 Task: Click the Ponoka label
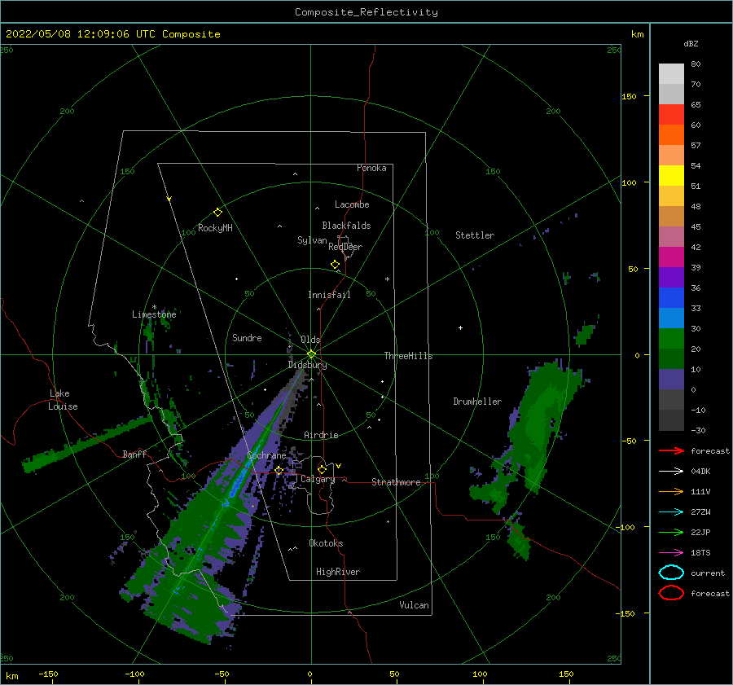[x=371, y=168]
